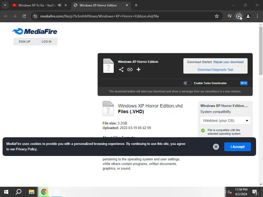Go forward with the forward arrow
Image resolution: width=263 pixels, height=197 pixels.
pyautogui.click(x=15, y=16)
